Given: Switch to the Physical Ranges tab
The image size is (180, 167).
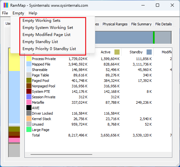Looking at the screenshot, I should 115,24.
